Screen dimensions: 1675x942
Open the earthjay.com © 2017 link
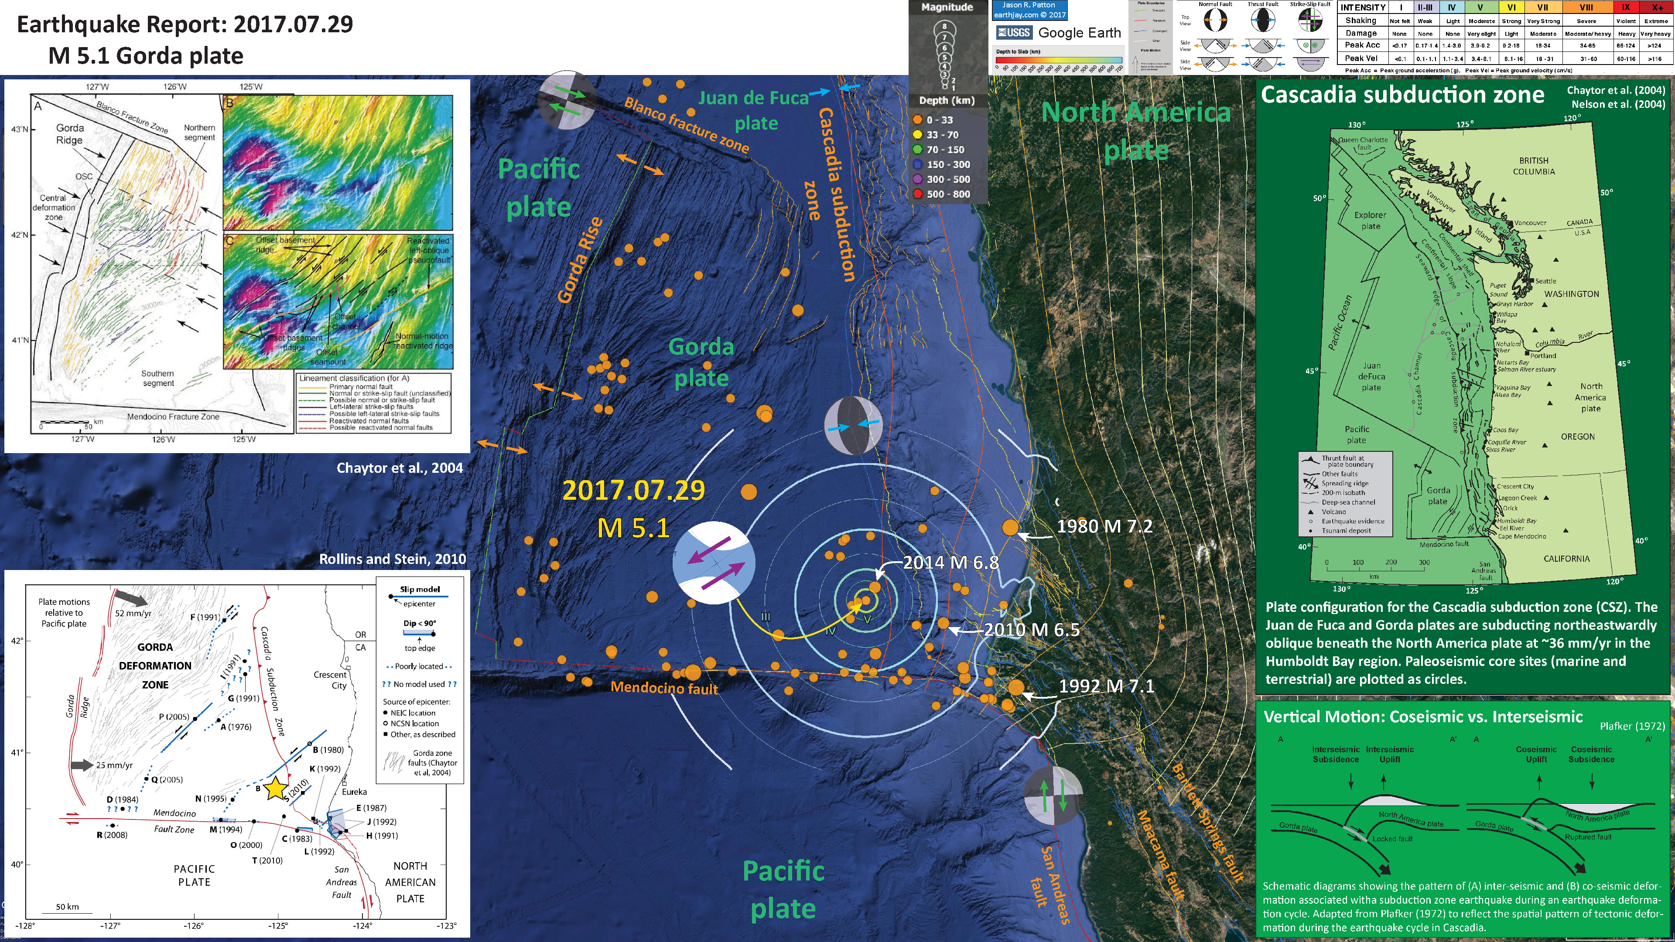click(1029, 14)
